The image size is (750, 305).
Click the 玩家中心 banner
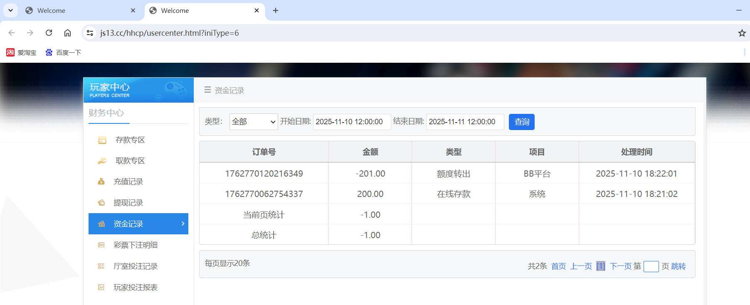(138, 90)
